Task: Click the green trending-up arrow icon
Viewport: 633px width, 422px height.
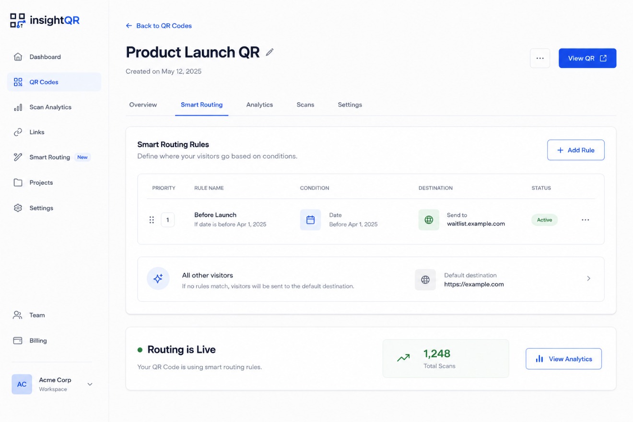Action: 403,358
